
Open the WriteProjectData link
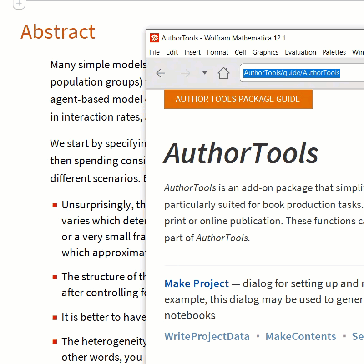207,336
